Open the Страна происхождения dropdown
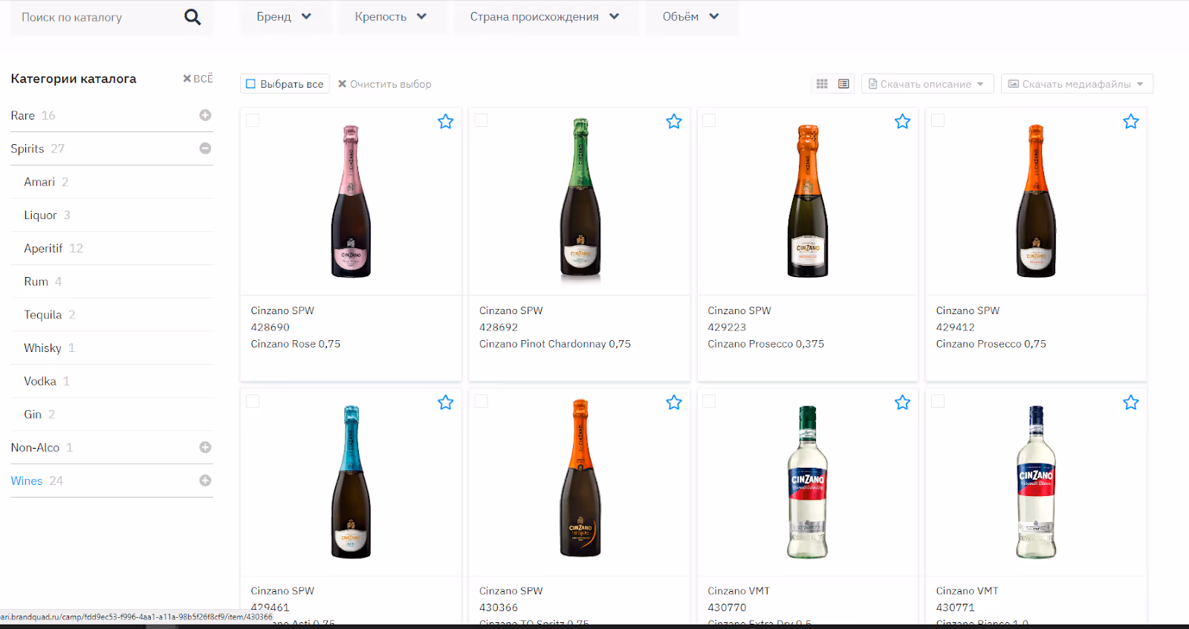The width and height of the screenshot is (1189, 629). click(x=545, y=16)
